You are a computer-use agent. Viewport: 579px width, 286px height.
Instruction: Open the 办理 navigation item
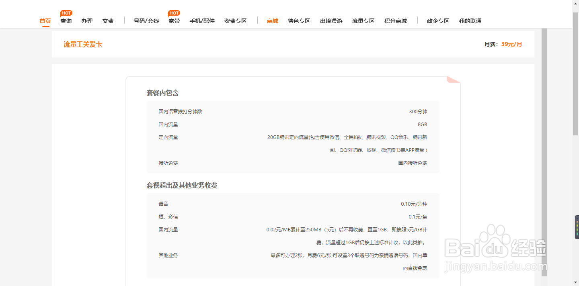pos(87,21)
